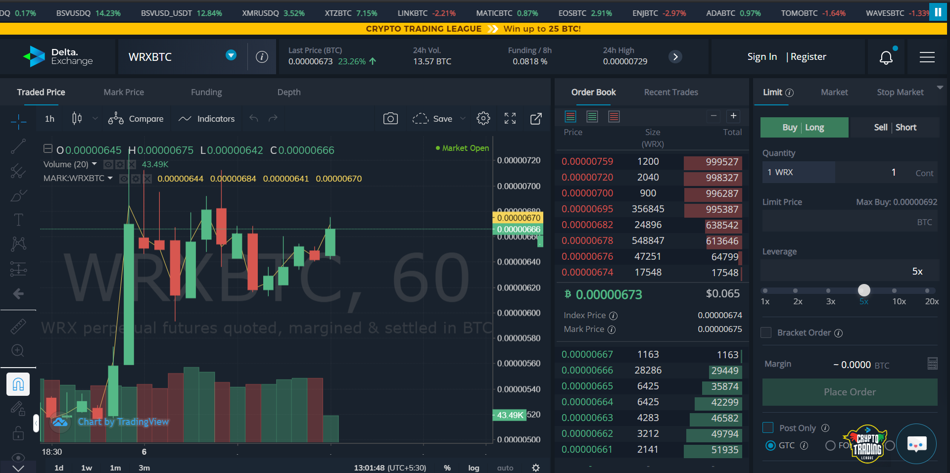Switch to the Recent Trades tab
Image resolution: width=950 pixels, height=473 pixels.
[x=671, y=92]
